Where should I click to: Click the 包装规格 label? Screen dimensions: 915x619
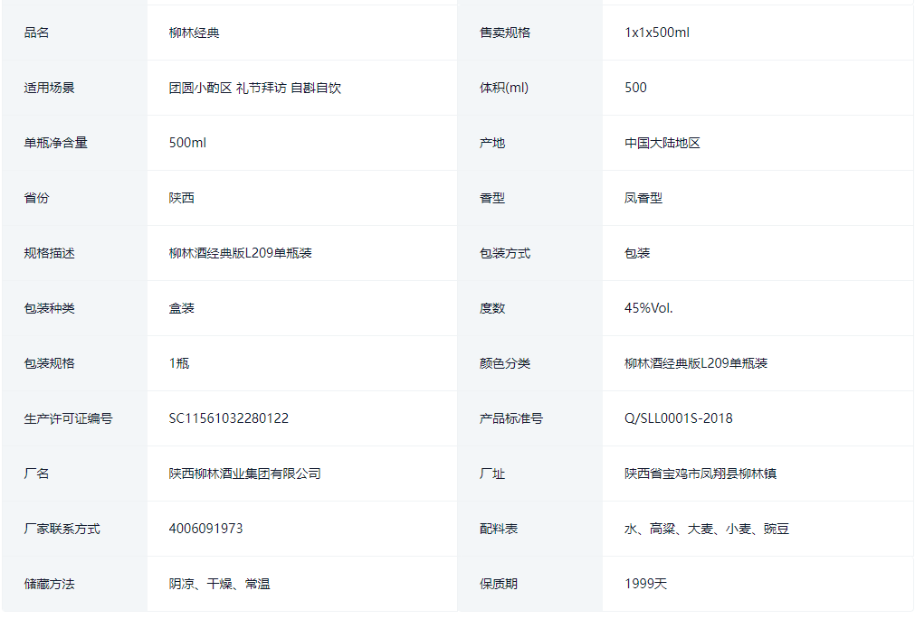coord(49,363)
